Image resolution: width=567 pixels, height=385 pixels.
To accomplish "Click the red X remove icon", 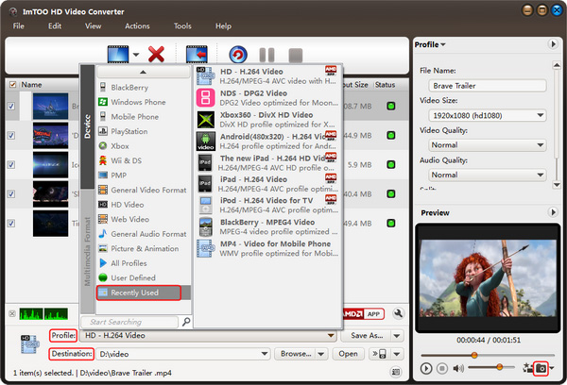I will pos(156,54).
